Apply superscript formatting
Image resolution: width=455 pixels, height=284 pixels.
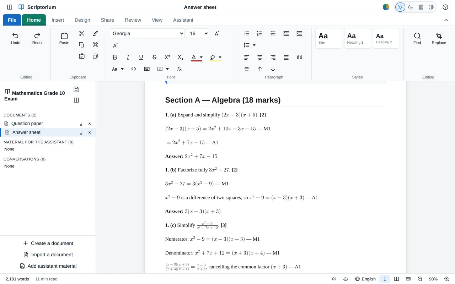[167, 57]
